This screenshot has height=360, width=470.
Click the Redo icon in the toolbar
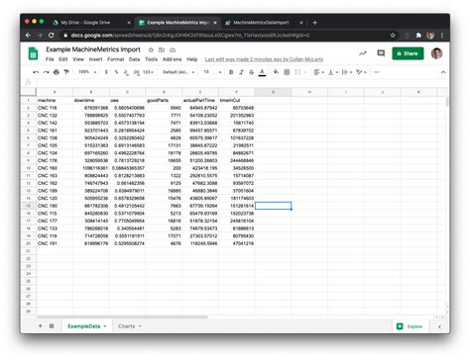click(x=46, y=72)
